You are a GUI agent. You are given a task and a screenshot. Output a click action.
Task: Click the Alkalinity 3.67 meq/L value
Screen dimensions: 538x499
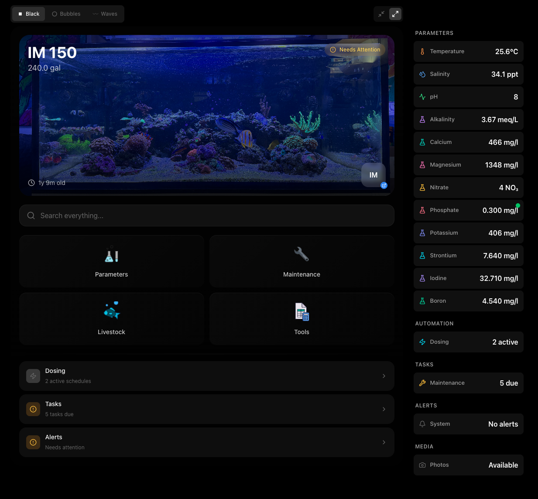pyautogui.click(x=500, y=120)
